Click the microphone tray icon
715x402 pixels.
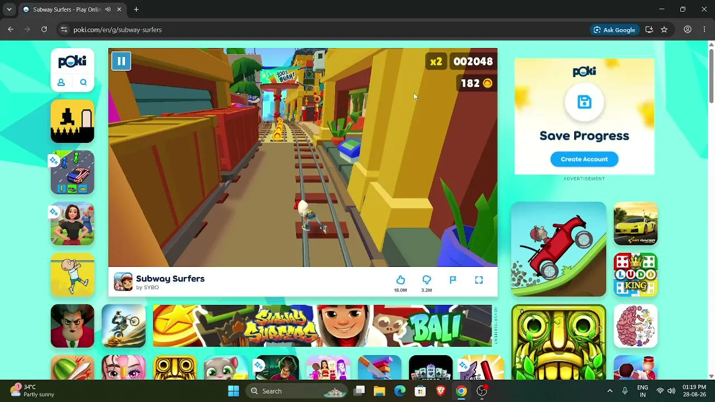tap(625, 391)
